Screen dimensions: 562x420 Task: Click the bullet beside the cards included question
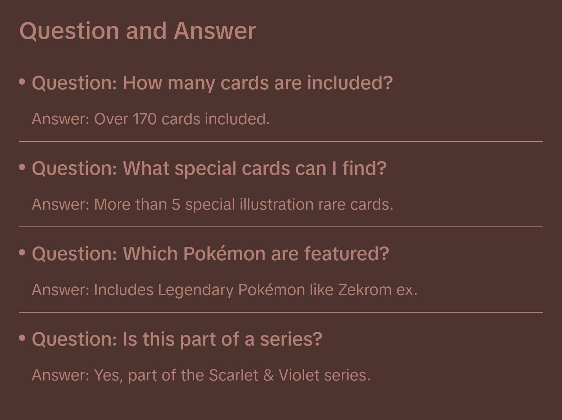pyautogui.click(x=22, y=82)
